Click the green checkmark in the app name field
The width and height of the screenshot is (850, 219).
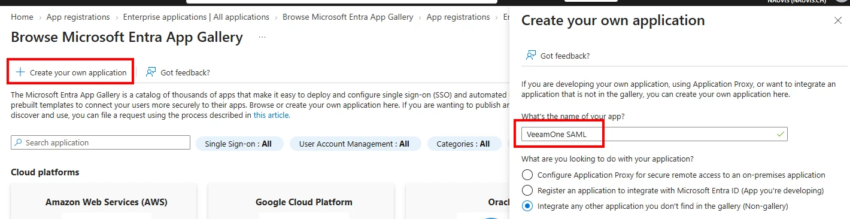[x=780, y=135]
